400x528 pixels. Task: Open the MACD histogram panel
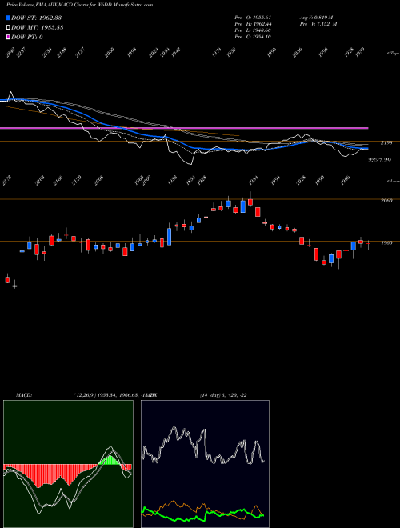68,464
